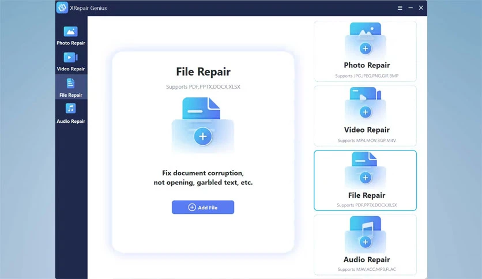Open the Video Repair card title
The image size is (482, 279).
[x=367, y=130]
